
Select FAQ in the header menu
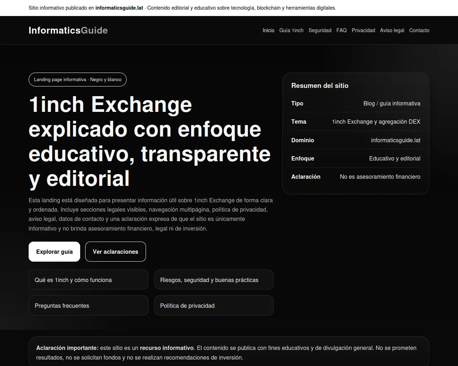coord(341,30)
